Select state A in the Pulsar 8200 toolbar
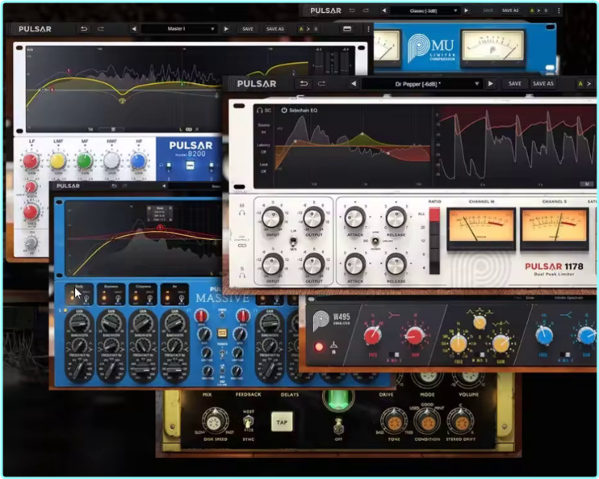 301,29
